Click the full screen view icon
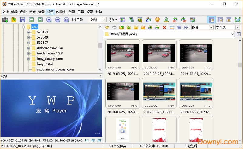This screenshot has width=243, height=149. (237, 20)
